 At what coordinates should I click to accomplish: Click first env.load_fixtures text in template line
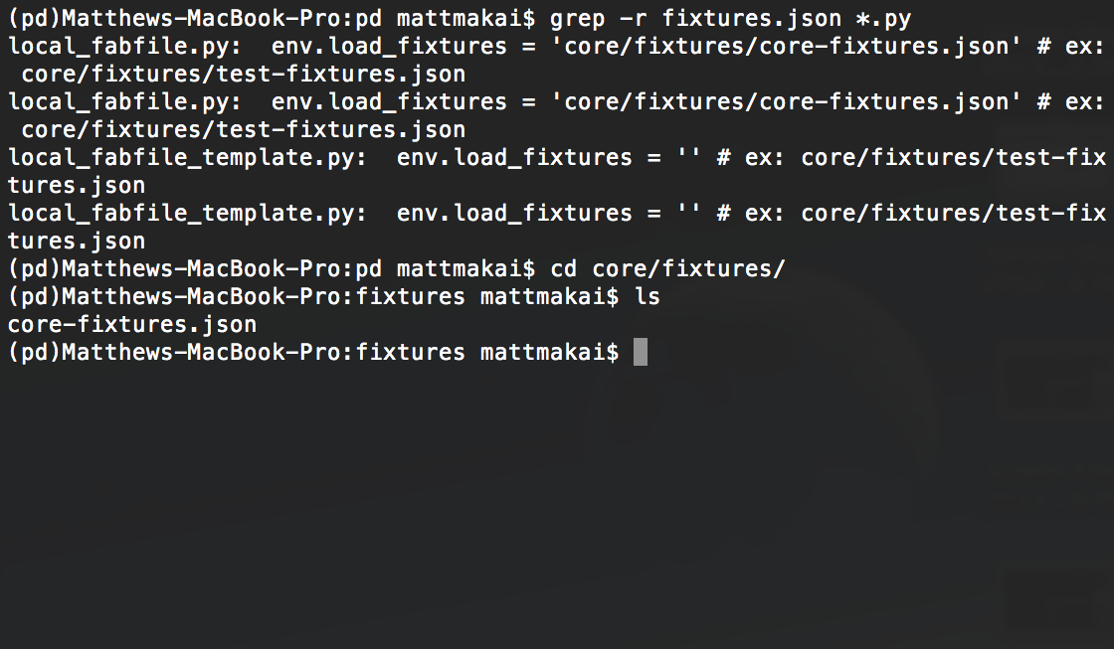coord(514,158)
